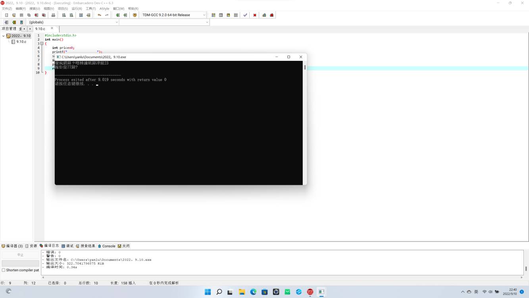Select the 9.10.c editor tab
529x298 pixels.
click(40, 29)
